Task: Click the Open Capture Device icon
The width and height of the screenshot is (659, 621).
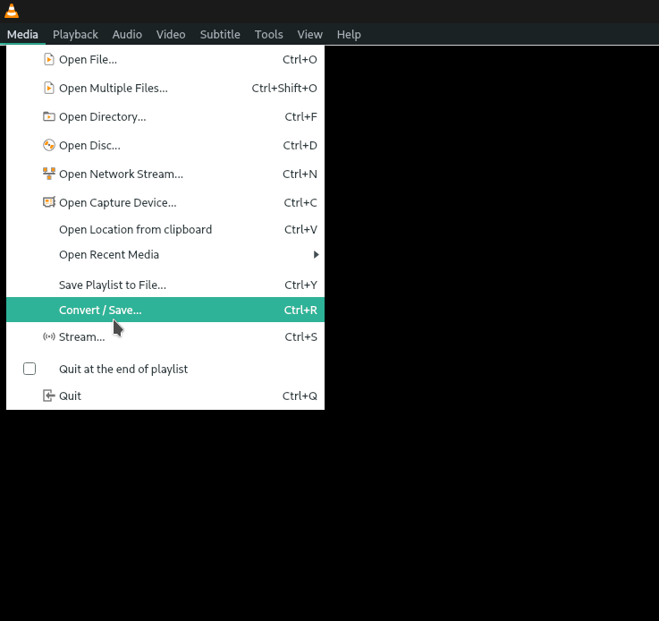Action: click(x=49, y=202)
